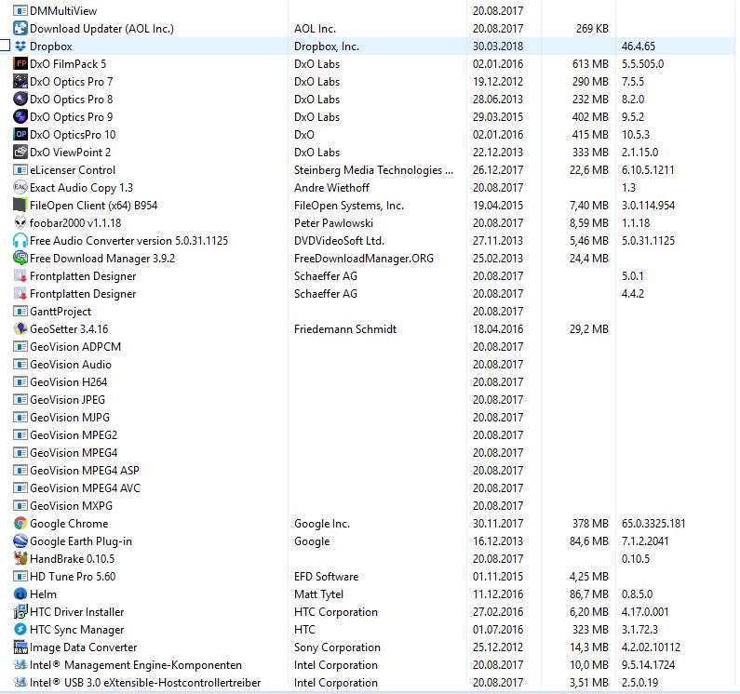Click the Image Data Converter RAW icon
This screenshot has width=740, height=694.
pyautogui.click(x=20, y=647)
